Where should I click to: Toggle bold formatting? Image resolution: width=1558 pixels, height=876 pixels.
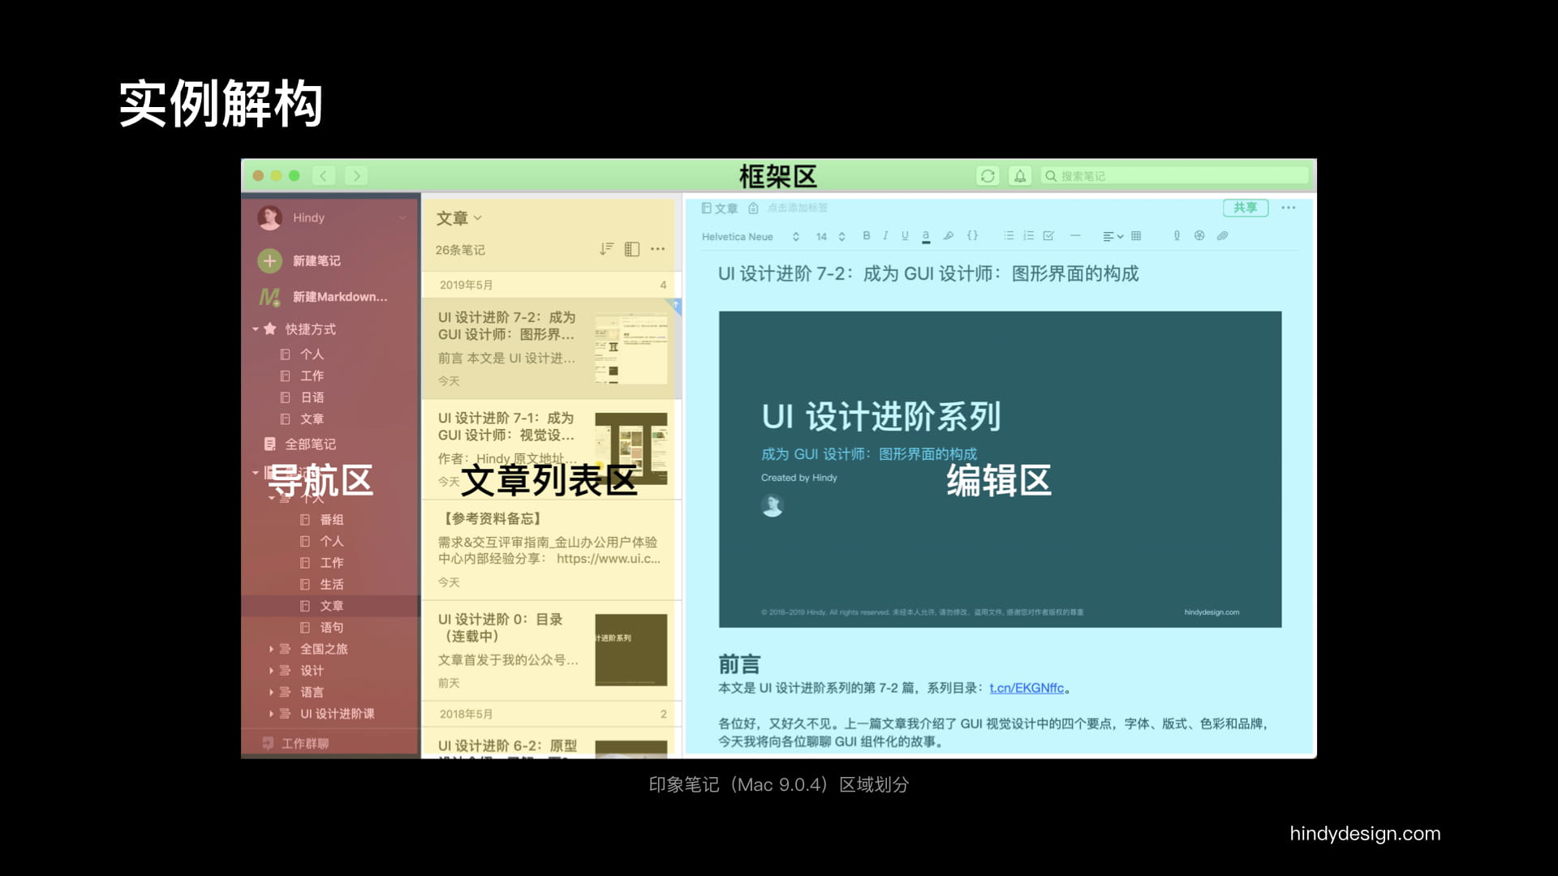click(867, 236)
